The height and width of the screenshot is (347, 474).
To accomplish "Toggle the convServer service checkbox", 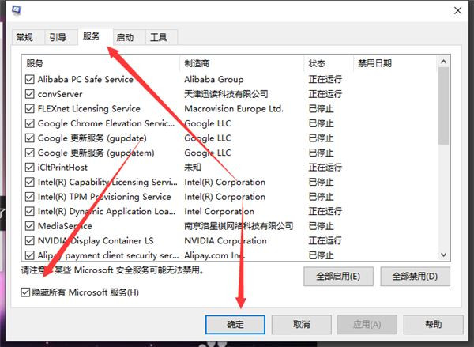I will click(30, 94).
